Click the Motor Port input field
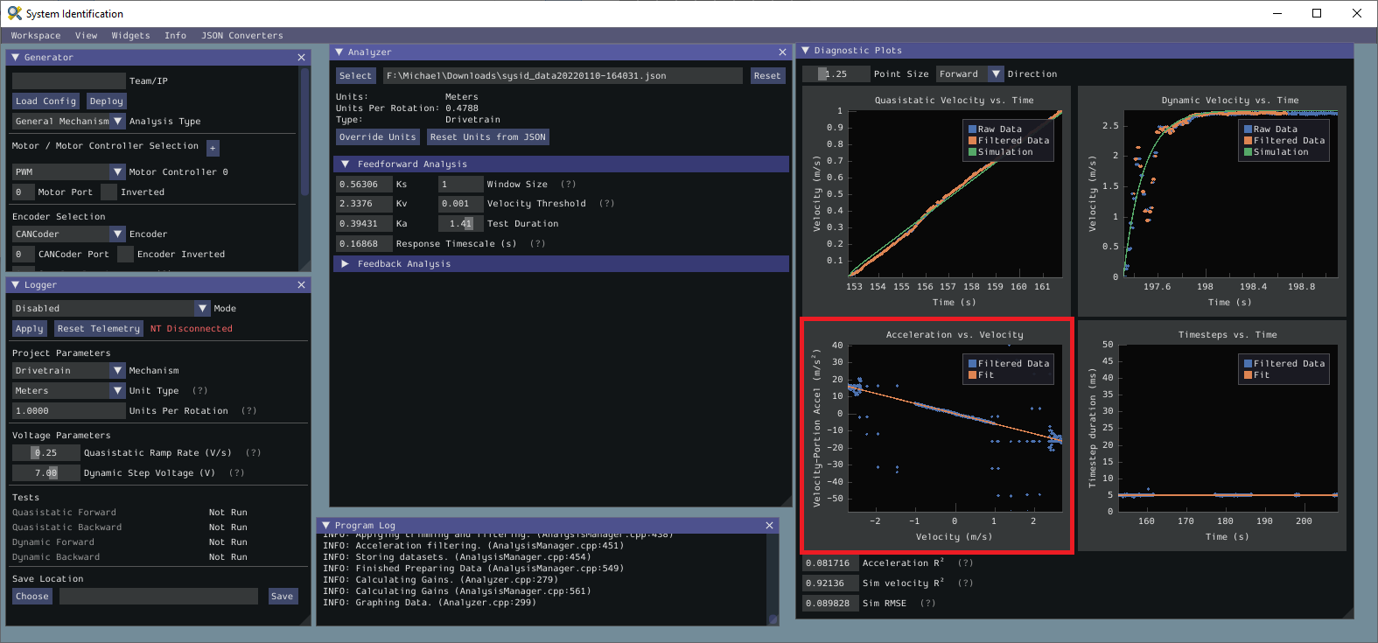 [x=23, y=192]
